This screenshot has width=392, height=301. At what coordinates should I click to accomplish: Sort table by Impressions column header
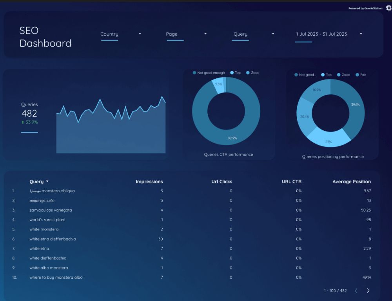click(149, 182)
